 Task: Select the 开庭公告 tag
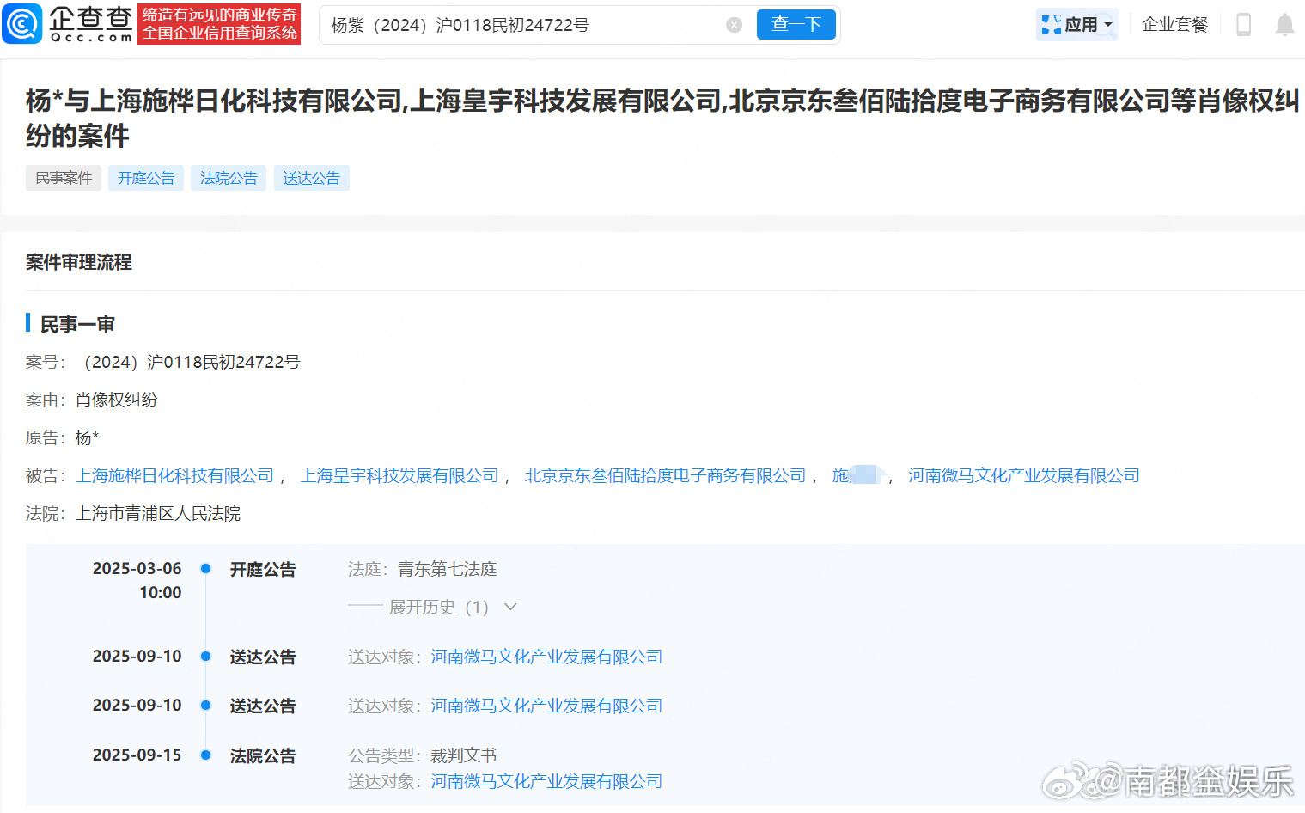pos(146,178)
